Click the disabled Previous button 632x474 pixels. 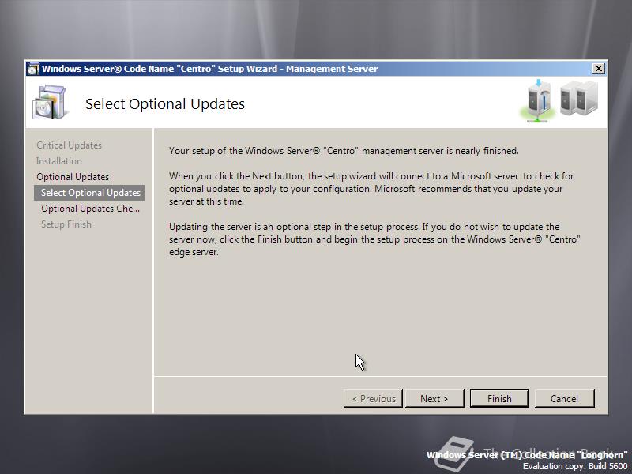coord(373,399)
